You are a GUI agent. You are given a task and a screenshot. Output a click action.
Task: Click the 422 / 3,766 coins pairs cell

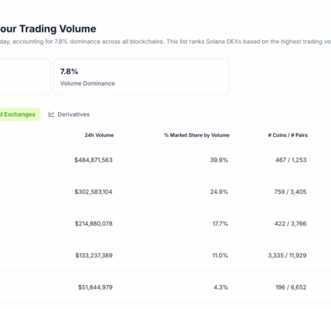click(291, 223)
